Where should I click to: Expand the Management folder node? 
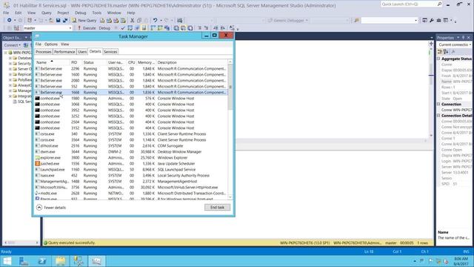(10, 90)
